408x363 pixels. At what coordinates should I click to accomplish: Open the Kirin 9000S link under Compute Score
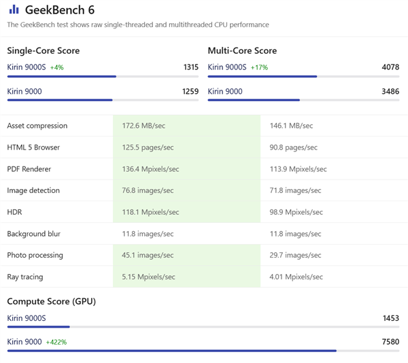pos(26,317)
